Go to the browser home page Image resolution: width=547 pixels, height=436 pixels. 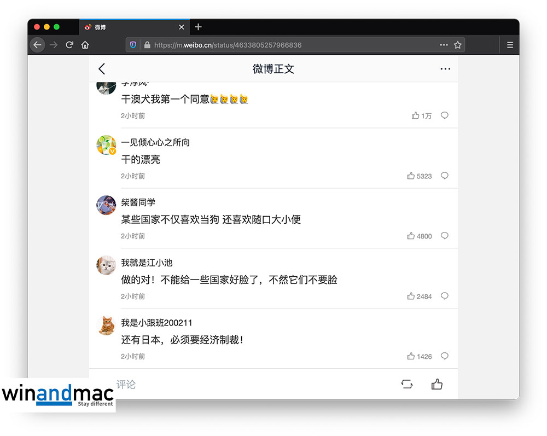coord(85,45)
